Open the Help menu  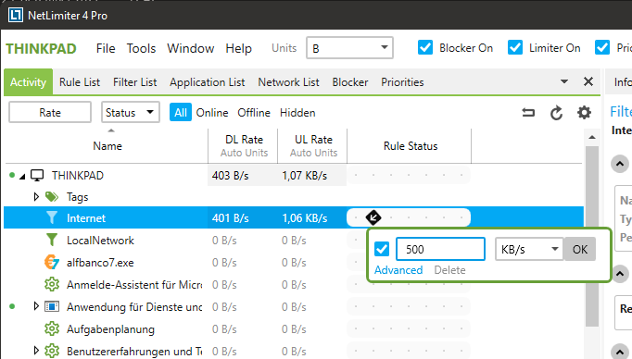(x=238, y=48)
